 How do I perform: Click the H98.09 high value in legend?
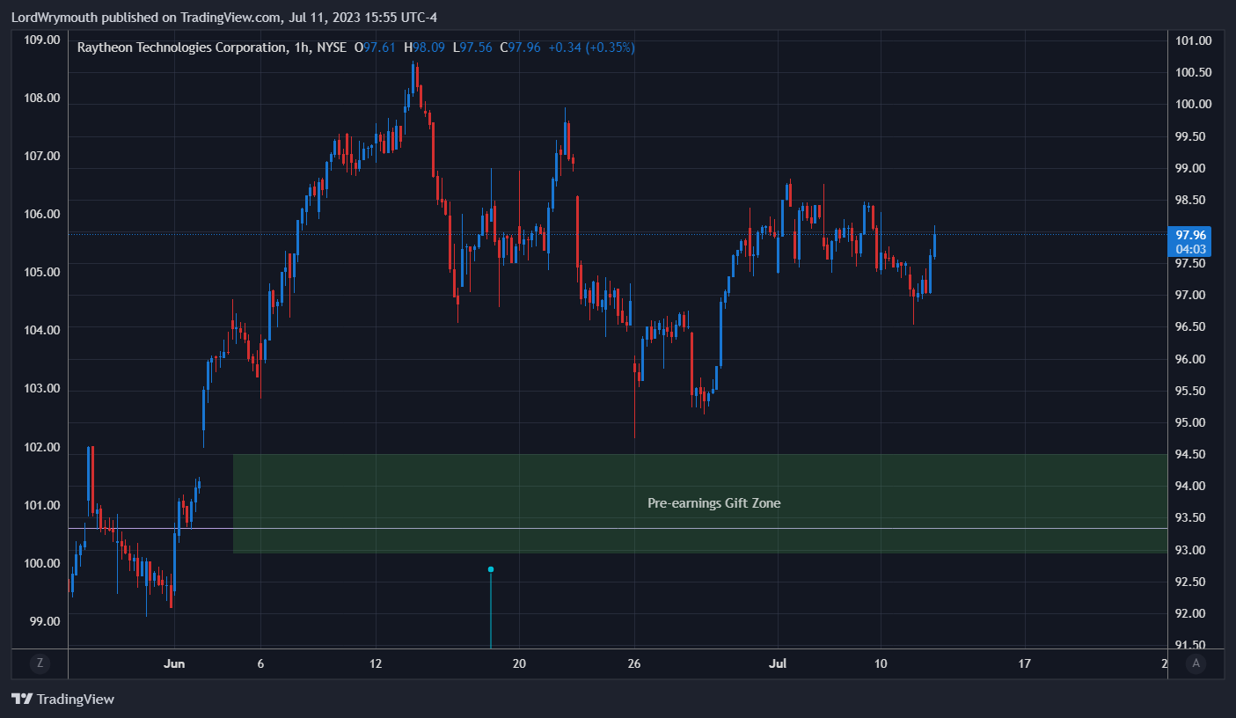[426, 48]
